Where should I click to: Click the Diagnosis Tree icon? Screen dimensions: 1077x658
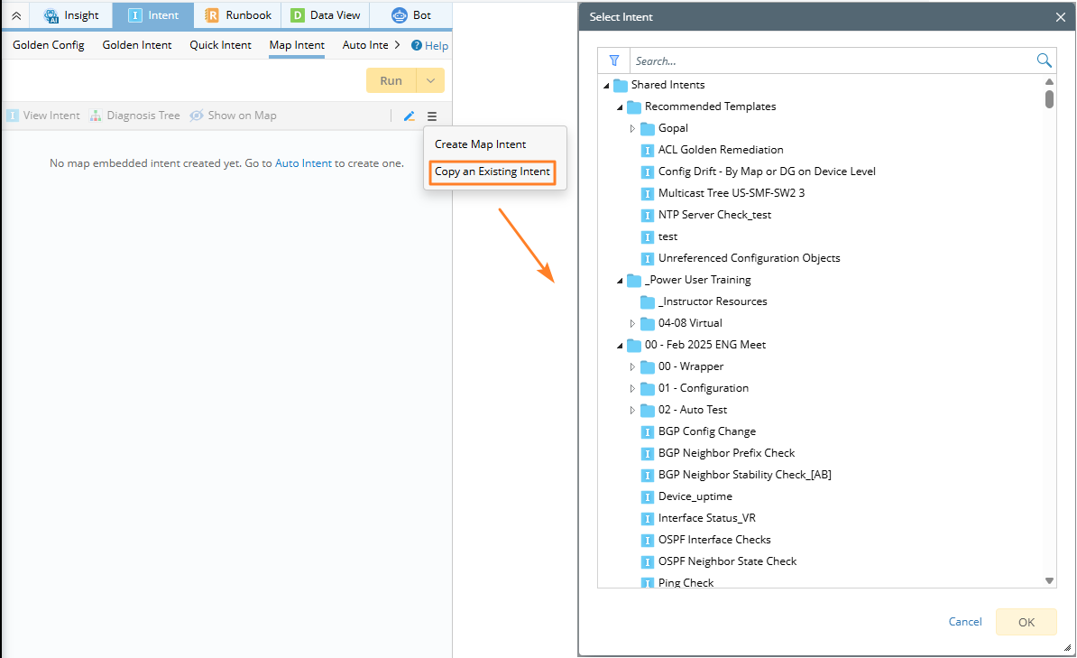pos(96,116)
